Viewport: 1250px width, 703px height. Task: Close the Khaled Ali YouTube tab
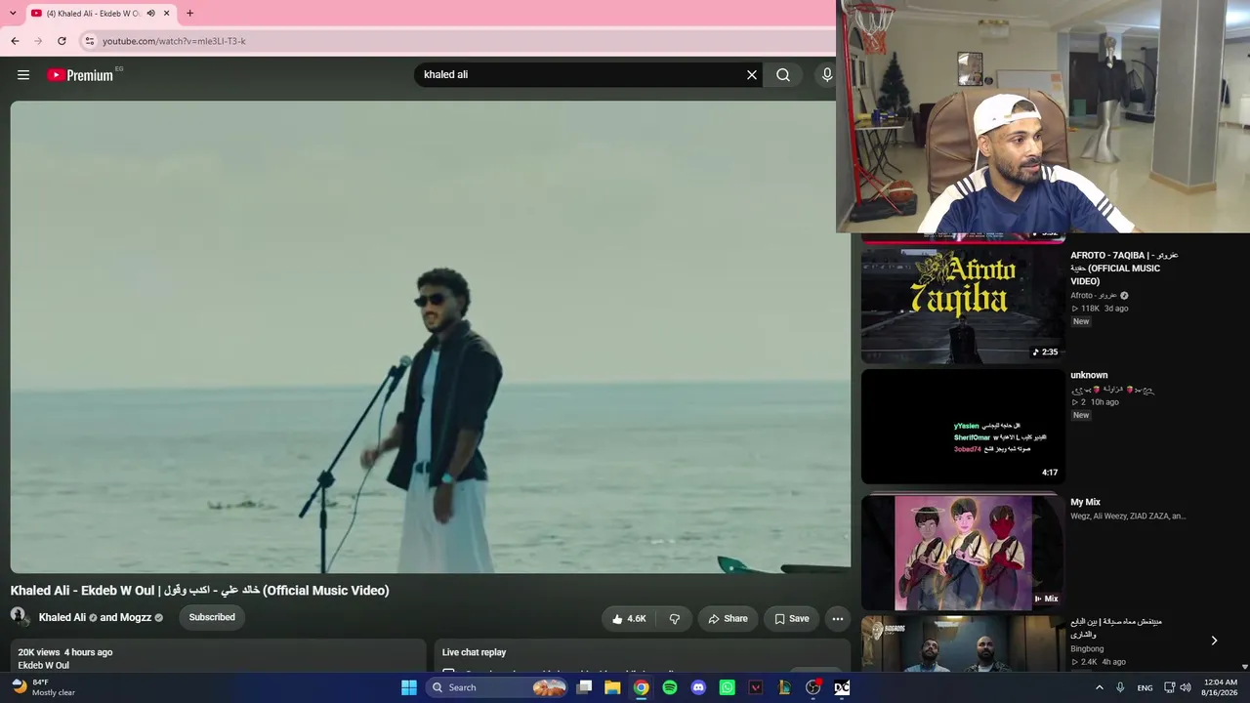(x=167, y=14)
